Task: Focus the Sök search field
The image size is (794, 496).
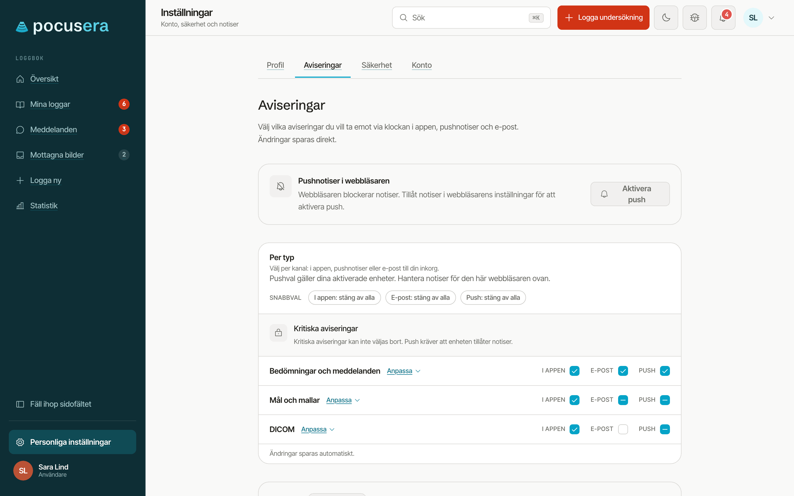Action: (471, 18)
